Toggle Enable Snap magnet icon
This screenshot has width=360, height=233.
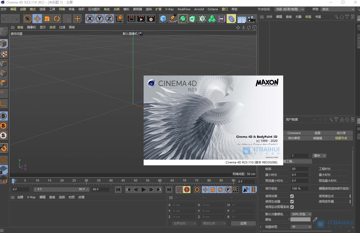click(x=4, y=148)
